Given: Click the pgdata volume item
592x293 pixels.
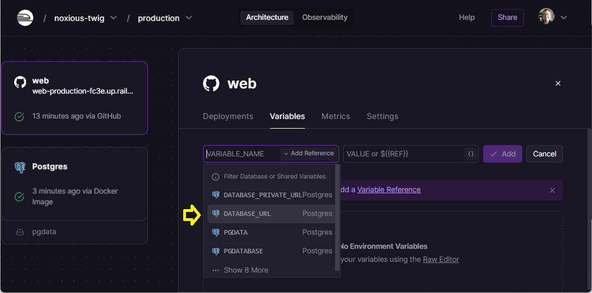Looking at the screenshot, I should 43,232.
